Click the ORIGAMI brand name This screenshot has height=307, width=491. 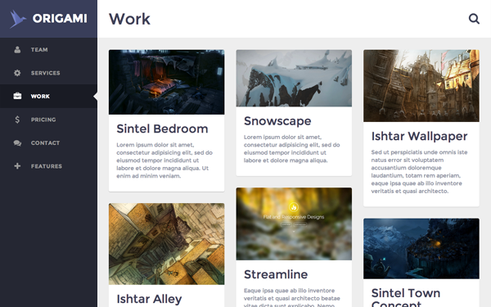[60, 19]
